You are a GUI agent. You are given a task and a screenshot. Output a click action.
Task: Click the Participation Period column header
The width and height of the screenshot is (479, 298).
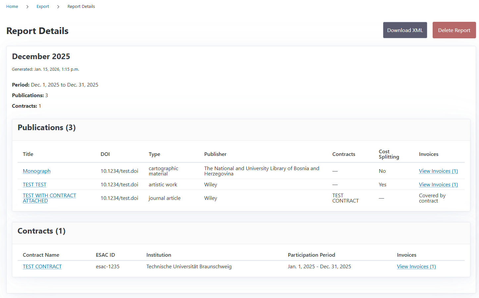tap(311, 255)
